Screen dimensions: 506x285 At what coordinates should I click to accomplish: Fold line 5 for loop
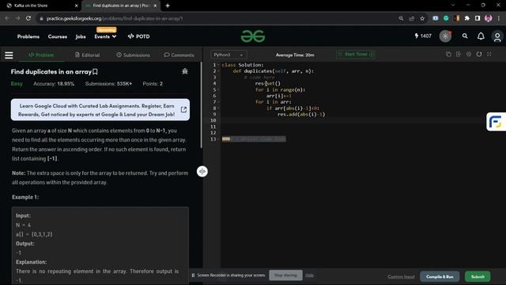pyautogui.click(x=218, y=89)
